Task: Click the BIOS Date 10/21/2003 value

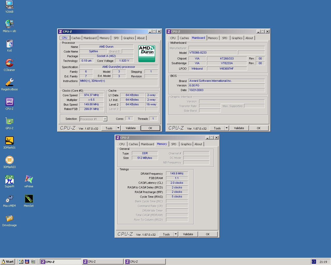Action: (227, 90)
